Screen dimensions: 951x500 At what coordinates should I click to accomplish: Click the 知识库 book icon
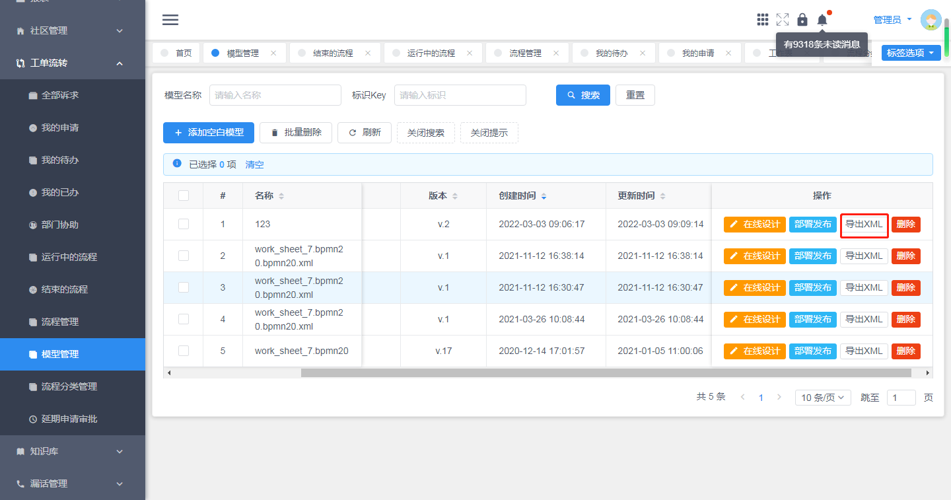pos(20,452)
